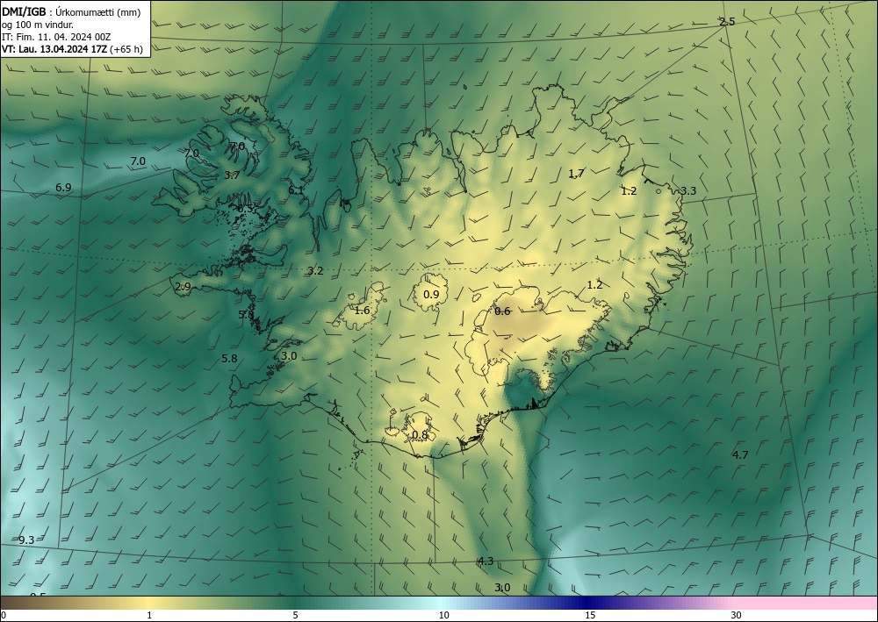878x622 pixels.
Task: Click the 6.1 value on the map
Action: pos(296,190)
